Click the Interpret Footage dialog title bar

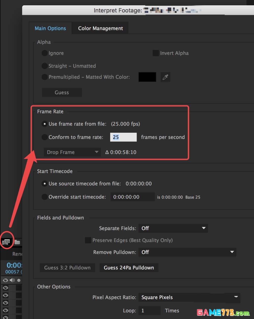point(138,10)
